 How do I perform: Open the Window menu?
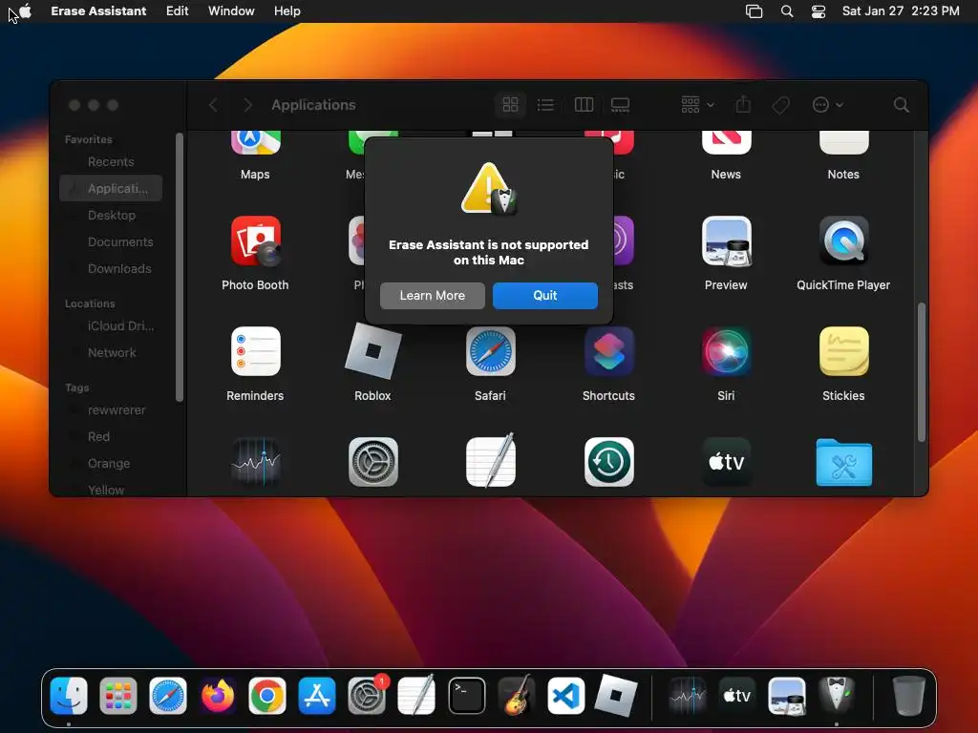pyautogui.click(x=231, y=10)
